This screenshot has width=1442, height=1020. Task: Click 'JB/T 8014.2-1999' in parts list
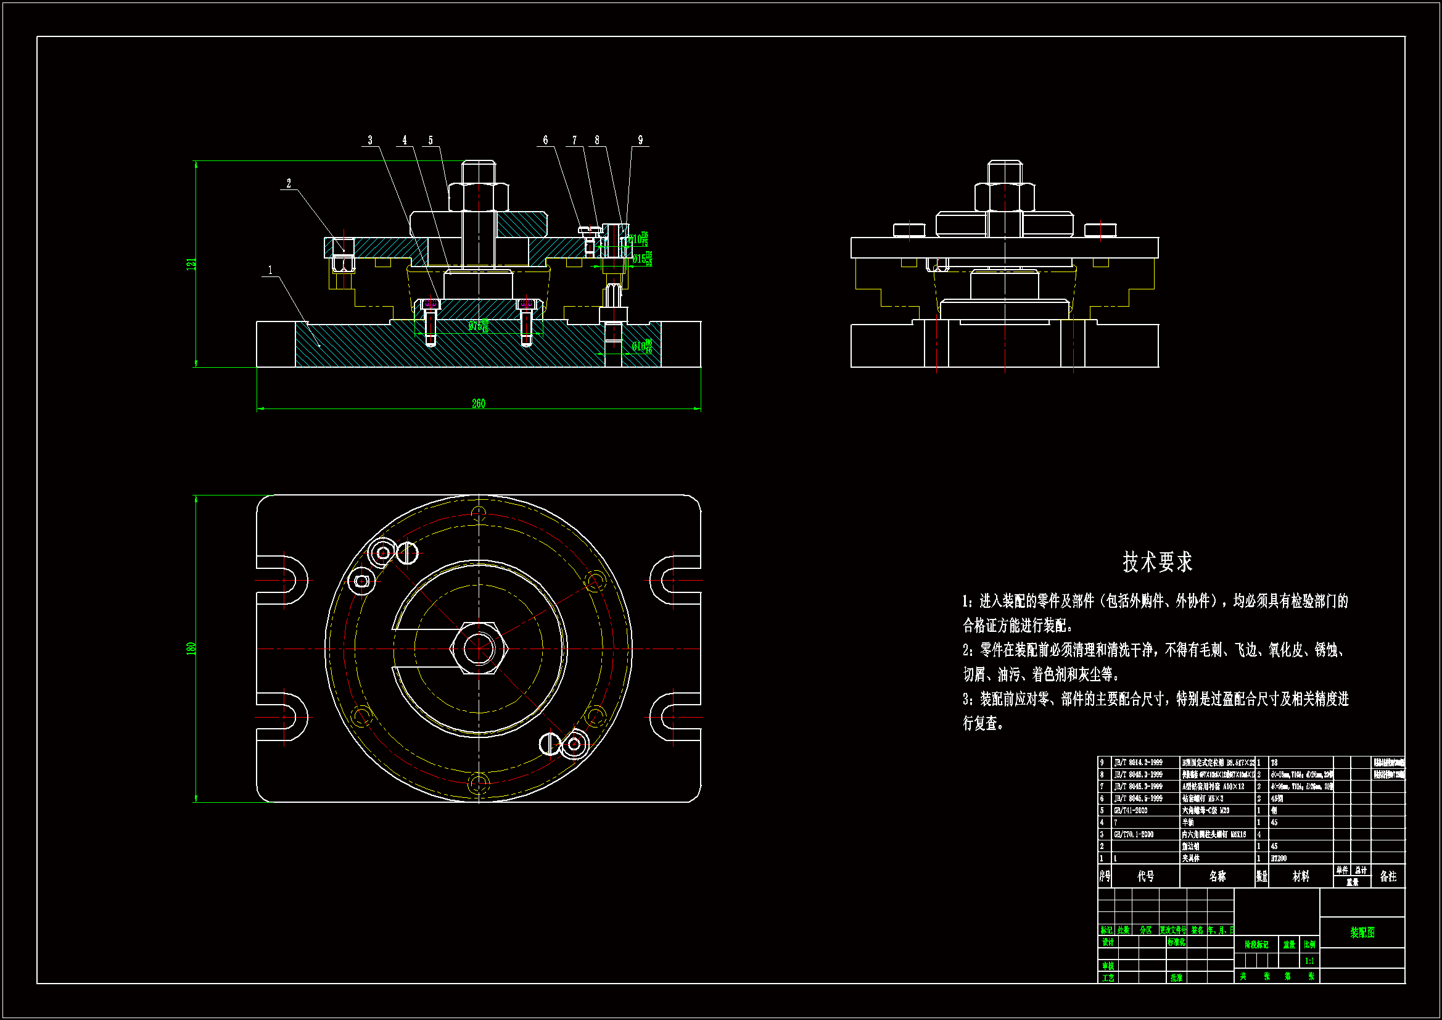tap(1138, 762)
